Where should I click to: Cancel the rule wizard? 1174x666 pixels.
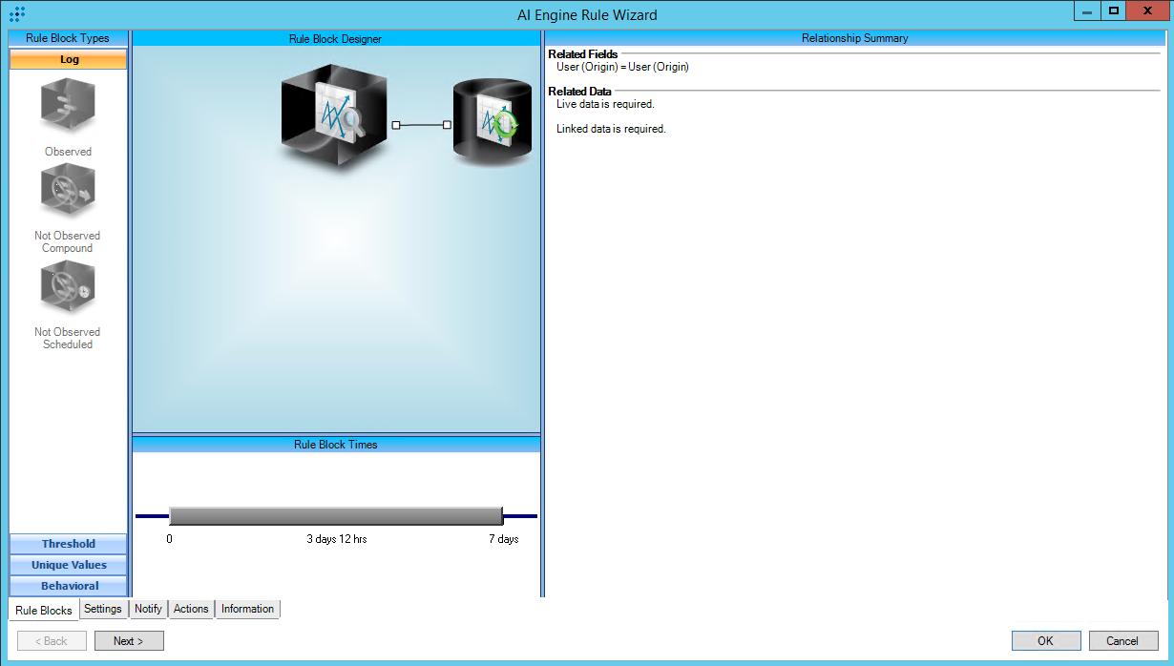[x=1123, y=641]
